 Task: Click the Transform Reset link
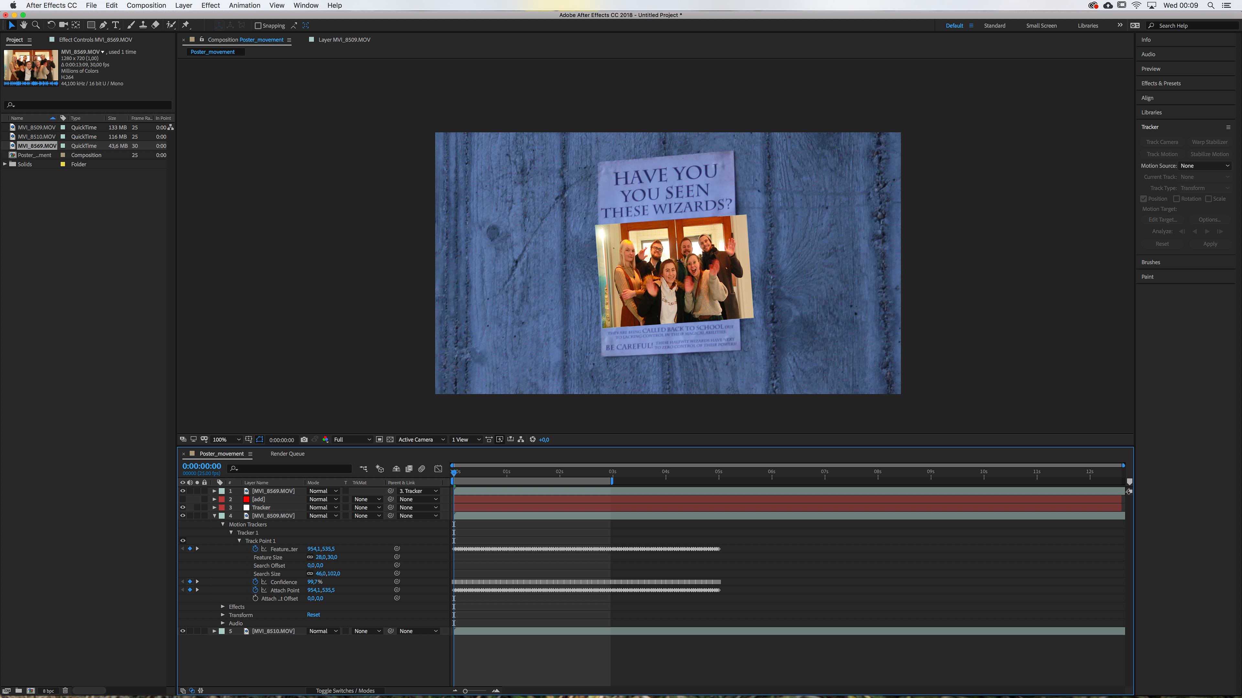tap(313, 615)
